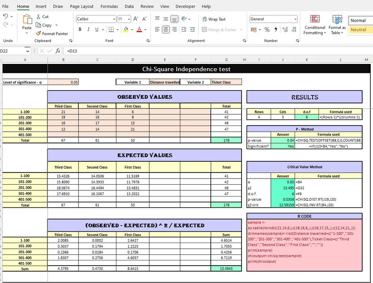Activate the Format Painter brush

(x=39, y=33)
